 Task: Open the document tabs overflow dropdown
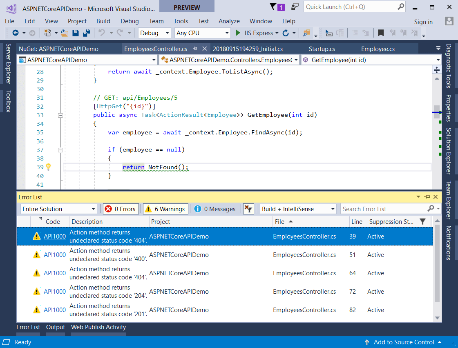click(x=438, y=49)
